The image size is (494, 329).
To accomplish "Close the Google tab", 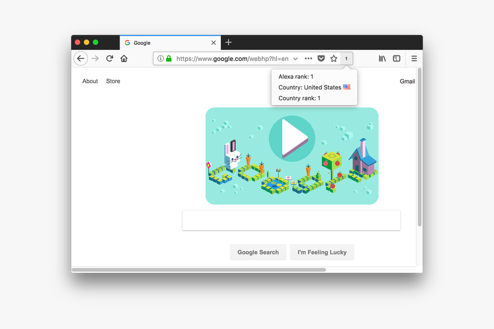I will coord(214,43).
